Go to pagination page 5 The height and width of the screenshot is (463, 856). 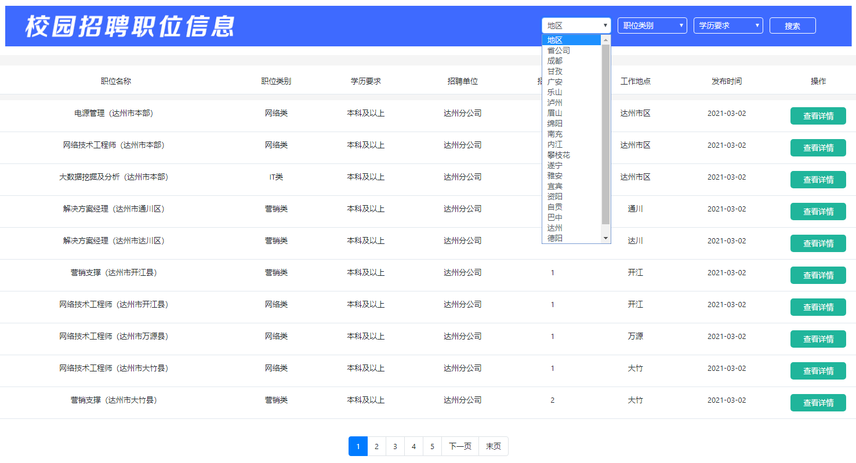tap(432, 446)
